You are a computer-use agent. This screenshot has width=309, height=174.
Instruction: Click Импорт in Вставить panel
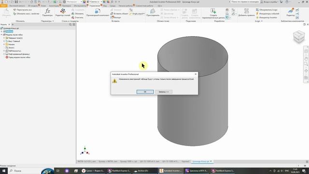tap(116, 17)
